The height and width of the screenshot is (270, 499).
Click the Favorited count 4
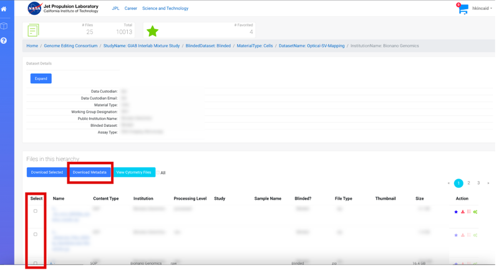(x=251, y=32)
